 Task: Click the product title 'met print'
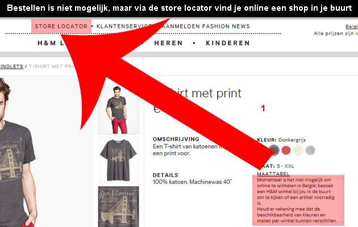click(x=217, y=93)
